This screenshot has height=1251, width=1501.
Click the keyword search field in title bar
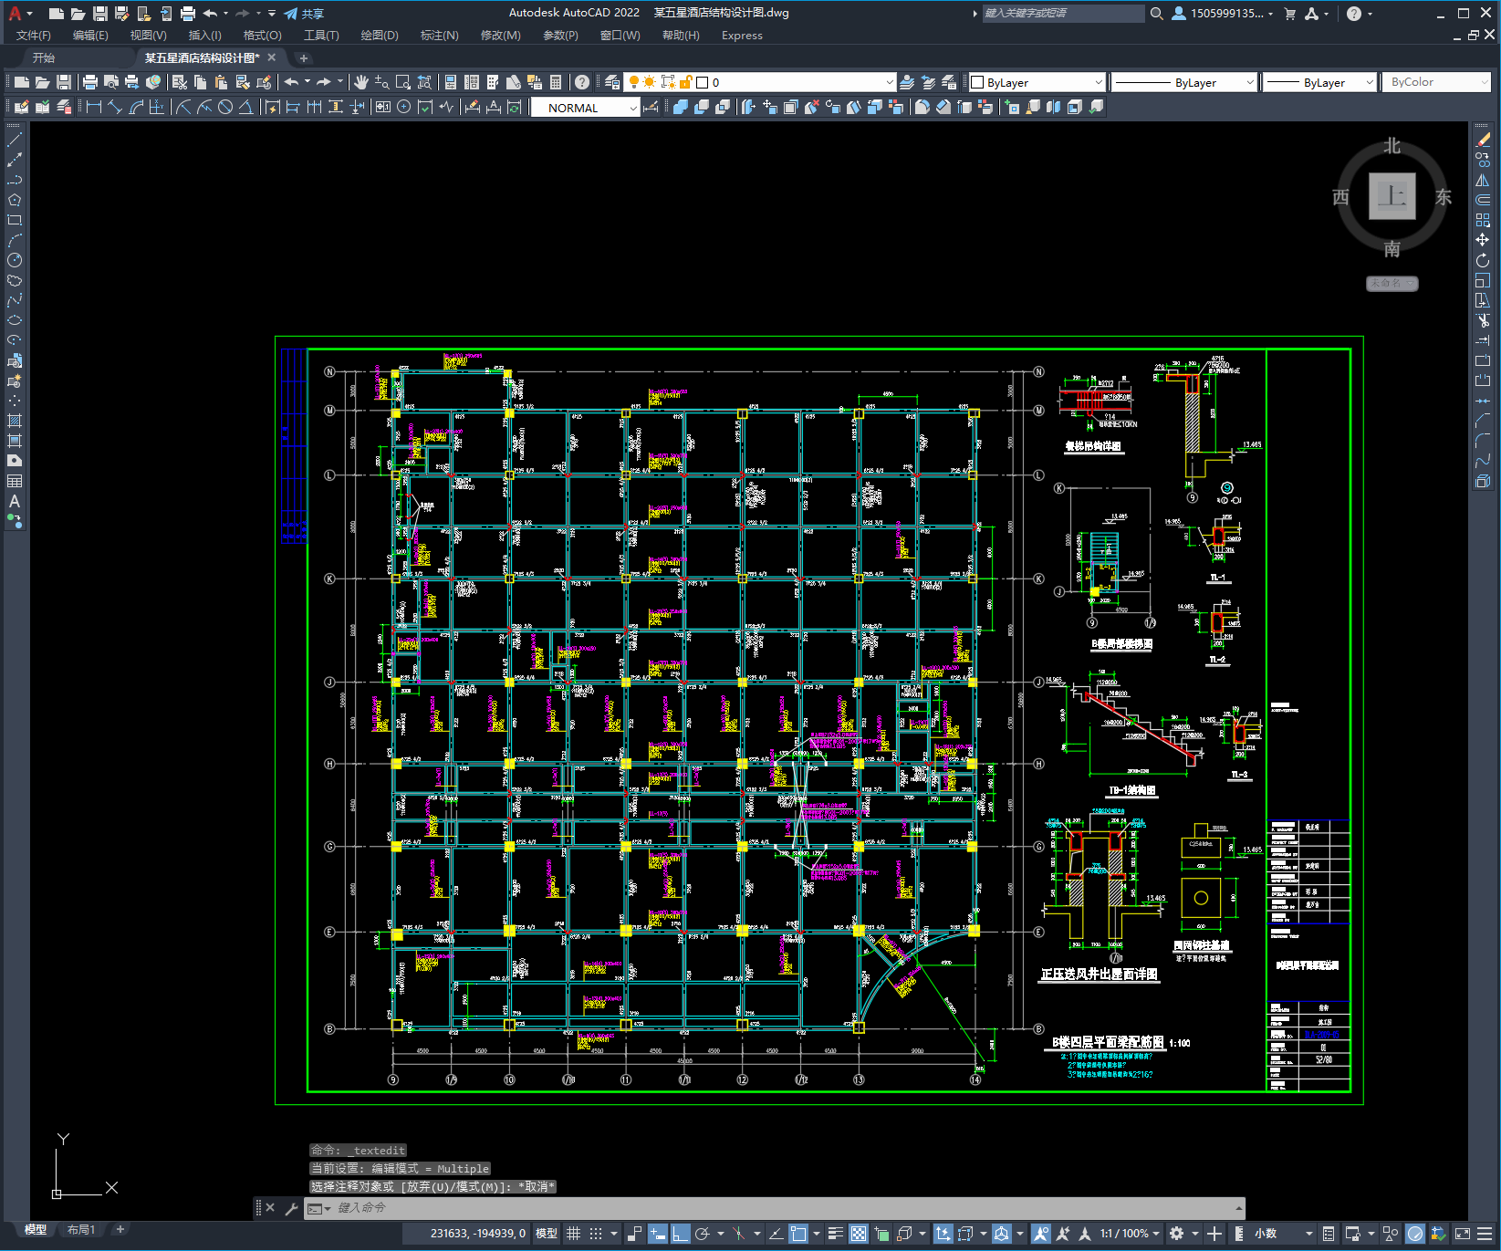(x=1063, y=14)
